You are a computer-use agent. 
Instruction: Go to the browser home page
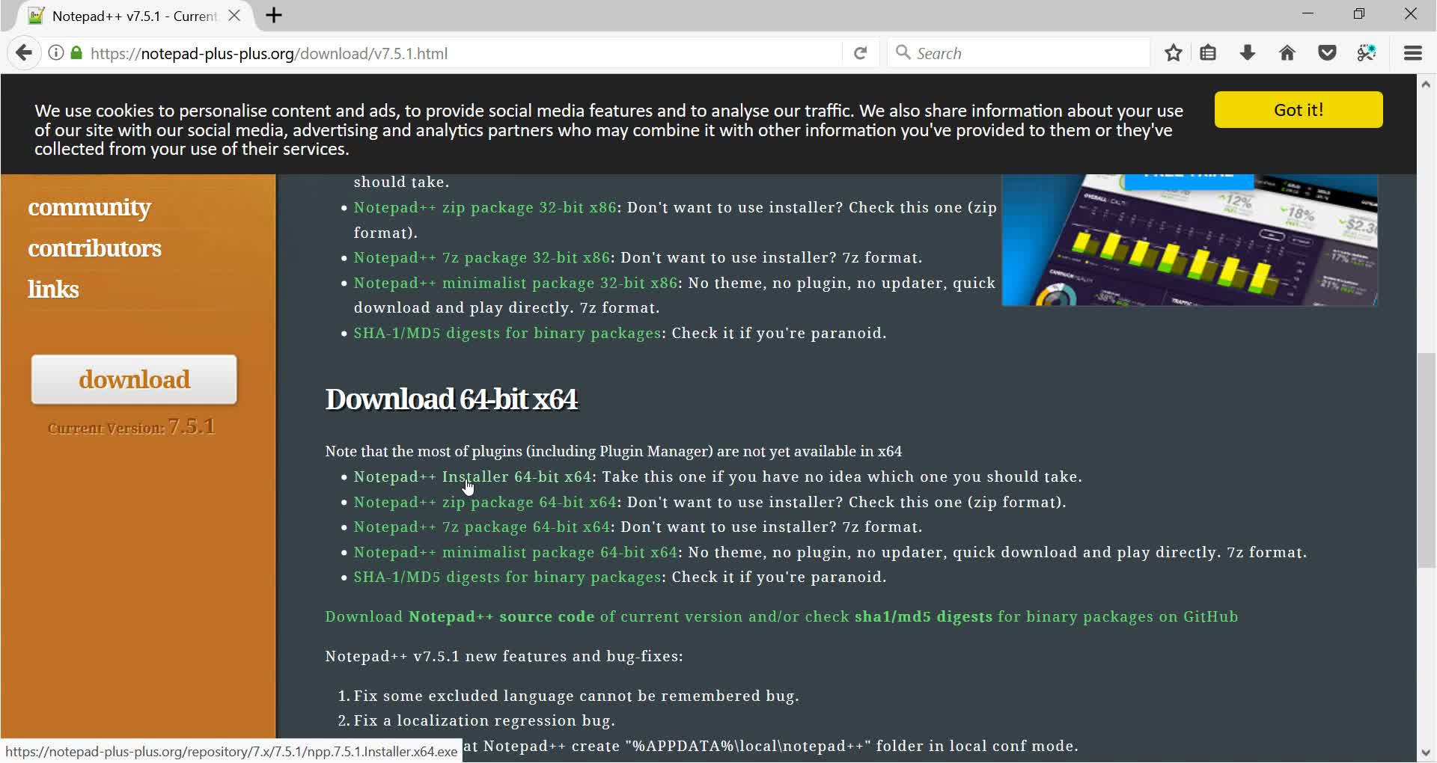pos(1287,52)
